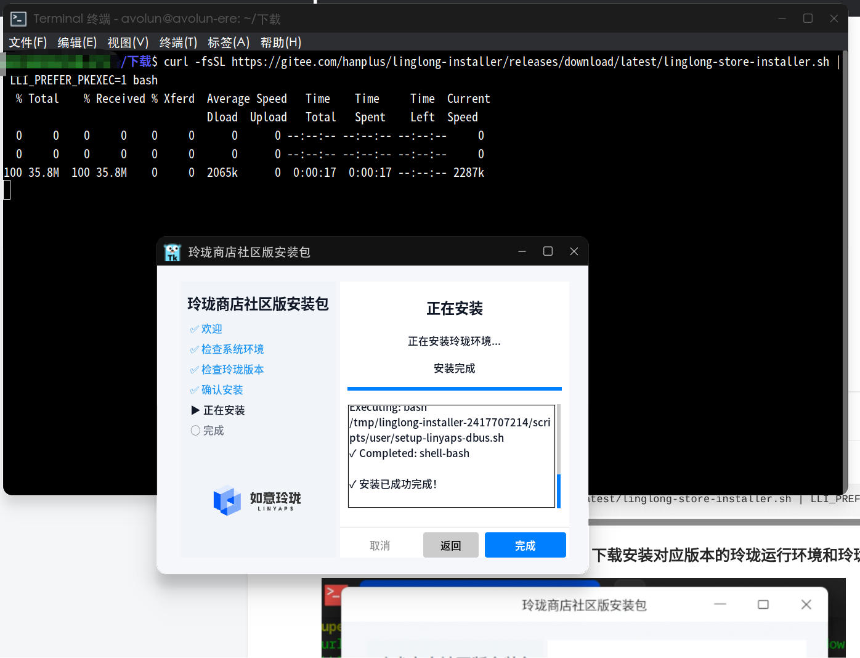Open the 终端(T) menu in Terminal
The width and height of the screenshot is (860, 658).
[178, 43]
